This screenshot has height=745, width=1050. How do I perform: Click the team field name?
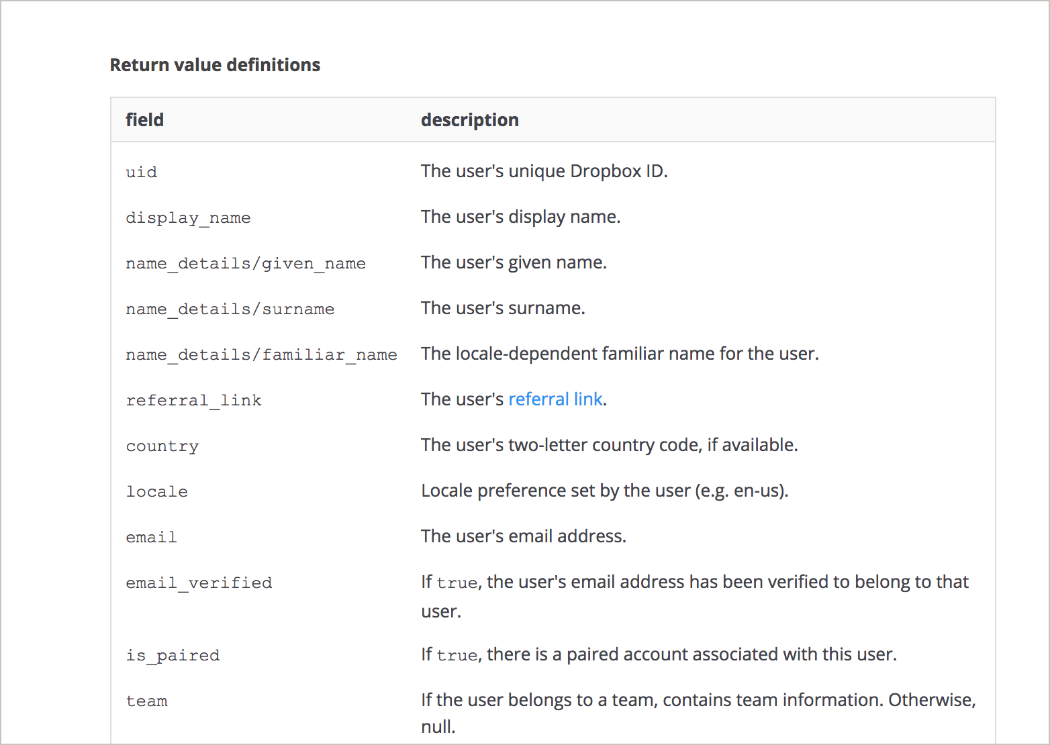coord(147,701)
